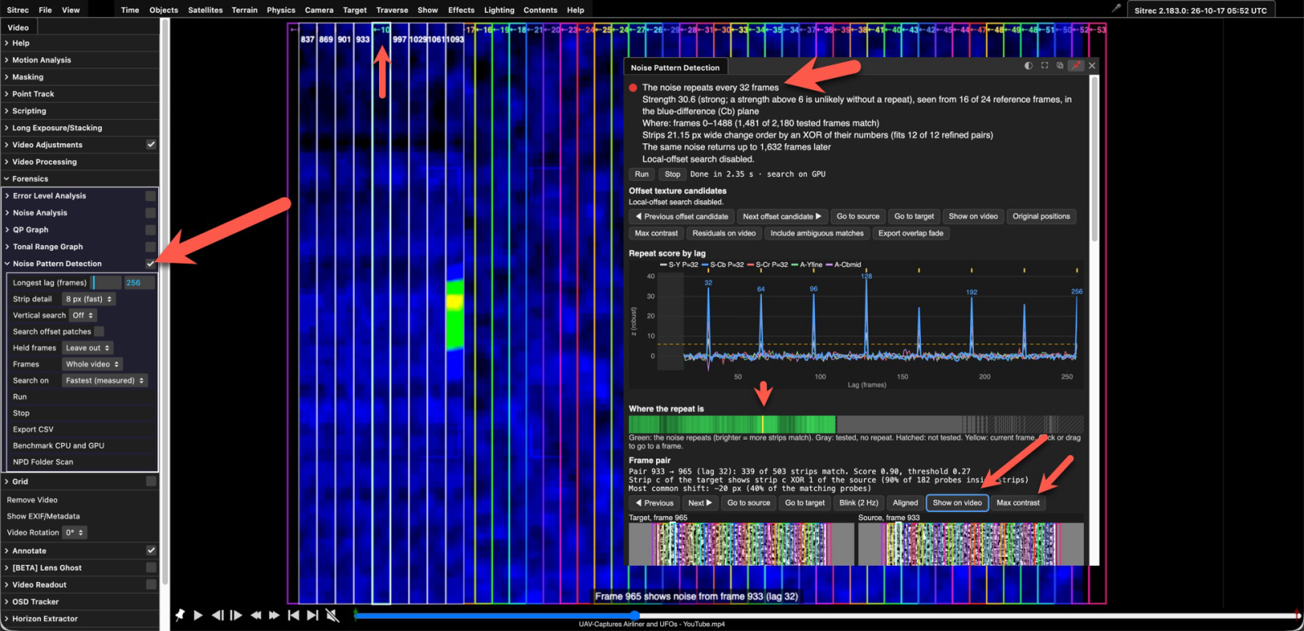The image size is (1304, 631).
Task: Start video playback with the play icon
Action: pyautogui.click(x=198, y=616)
